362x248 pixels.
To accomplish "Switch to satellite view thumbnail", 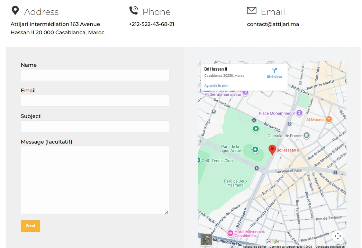I will (207, 240).
